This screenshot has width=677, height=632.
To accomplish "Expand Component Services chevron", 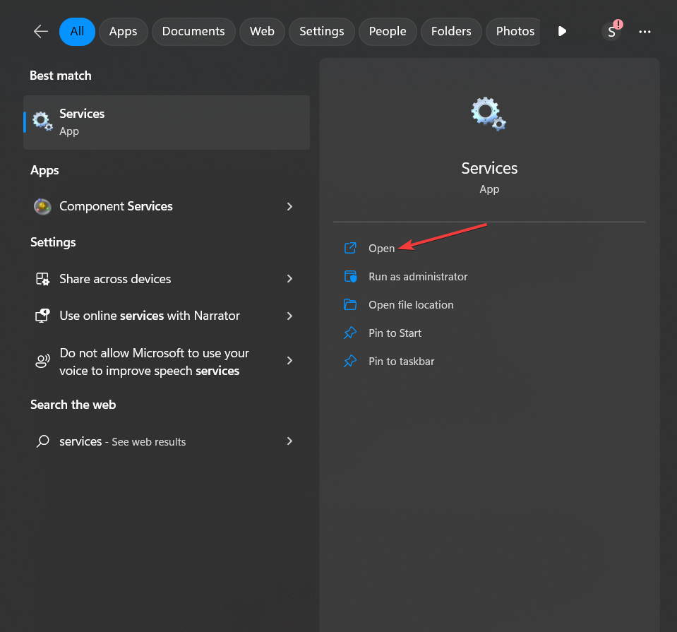I will [x=289, y=206].
